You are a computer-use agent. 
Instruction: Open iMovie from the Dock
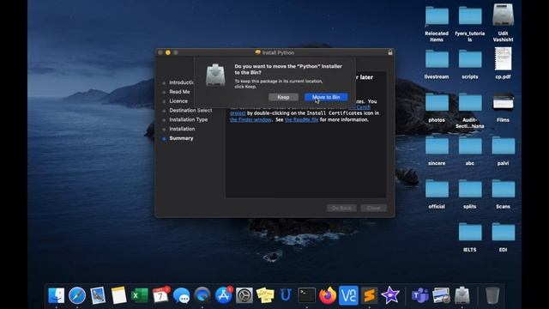(x=390, y=295)
